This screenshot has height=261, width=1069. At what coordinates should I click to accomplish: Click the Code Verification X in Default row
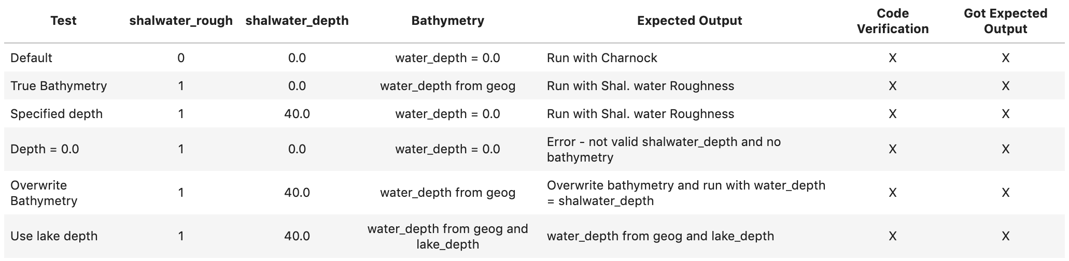pyautogui.click(x=892, y=58)
